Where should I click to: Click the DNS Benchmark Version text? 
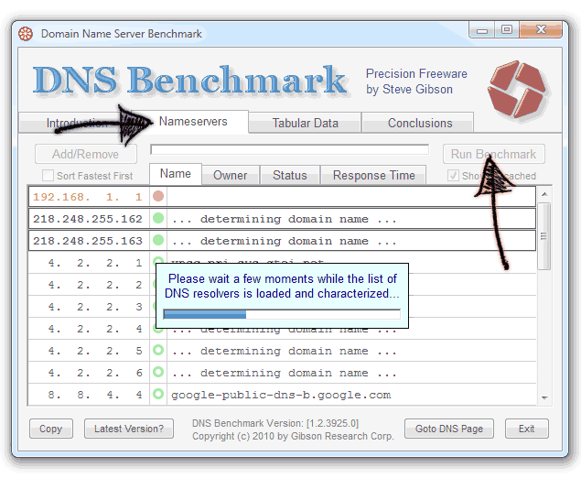275,423
